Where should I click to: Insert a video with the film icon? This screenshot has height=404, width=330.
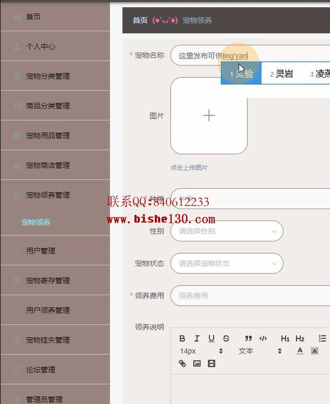pos(211,364)
